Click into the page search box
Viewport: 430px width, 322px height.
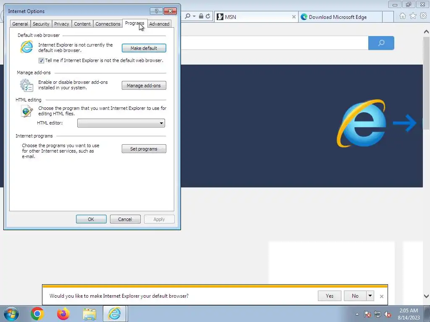[275, 43]
